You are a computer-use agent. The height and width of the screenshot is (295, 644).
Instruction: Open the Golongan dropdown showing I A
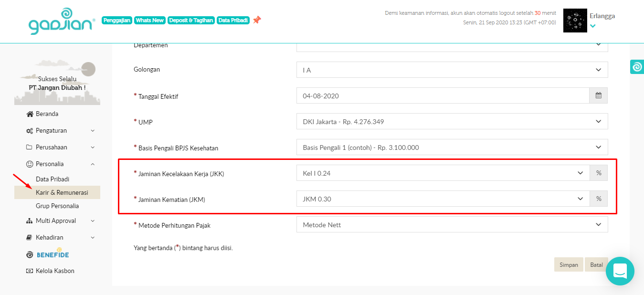[452, 70]
